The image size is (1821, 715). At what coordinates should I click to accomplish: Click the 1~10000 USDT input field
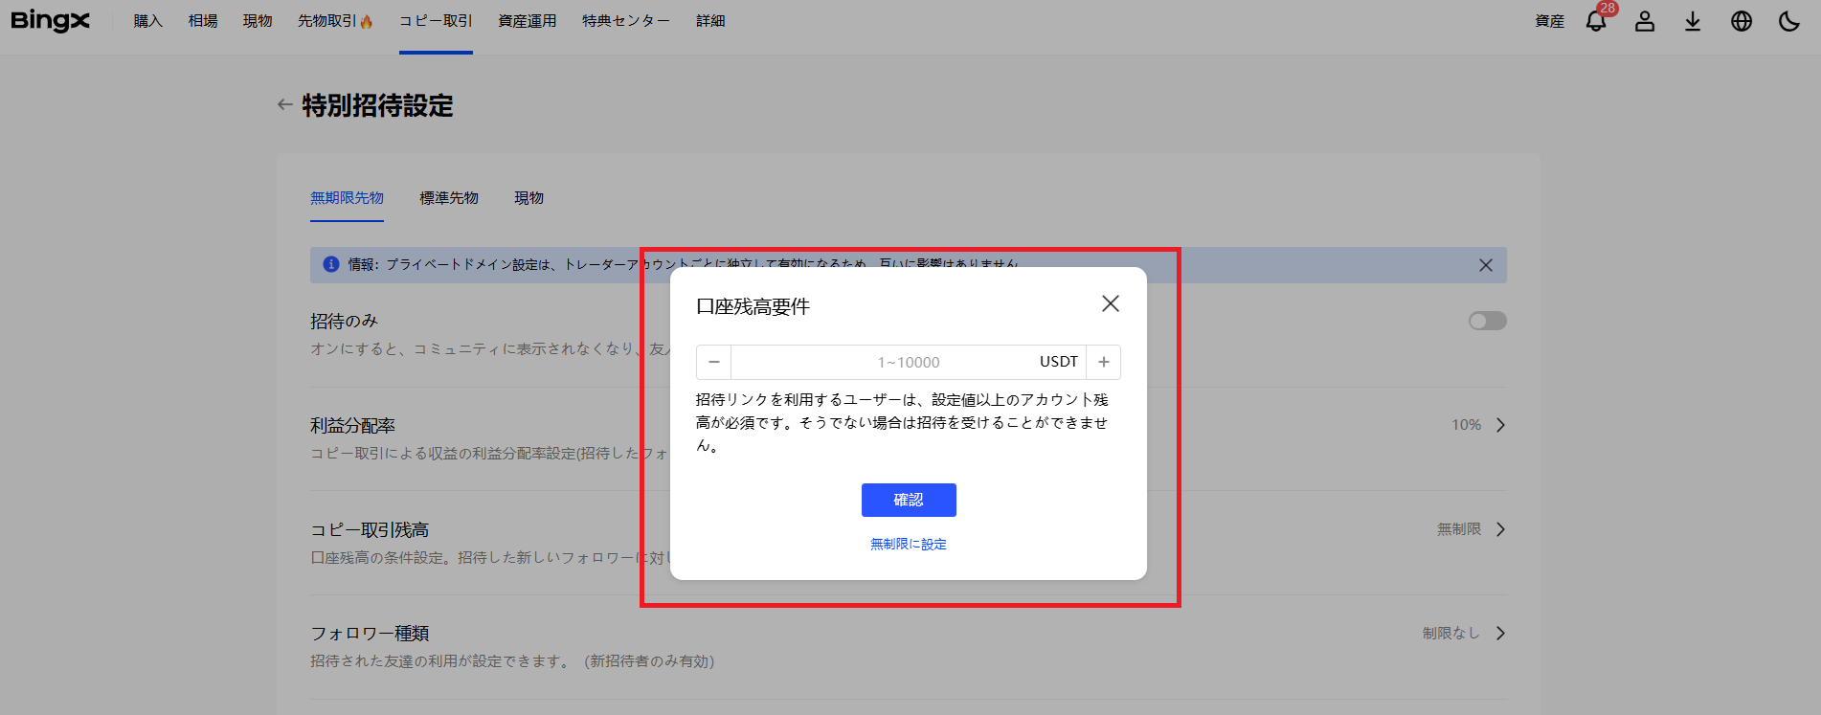pyautogui.click(x=908, y=362)
